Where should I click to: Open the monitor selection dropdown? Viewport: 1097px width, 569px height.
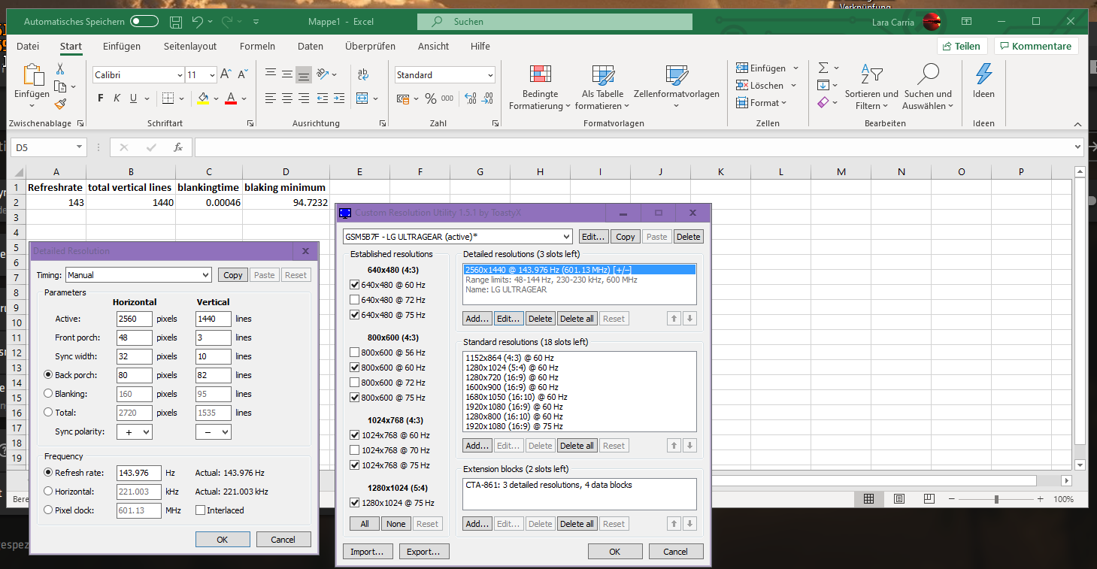pyautogui.click(x=457, y=237)
